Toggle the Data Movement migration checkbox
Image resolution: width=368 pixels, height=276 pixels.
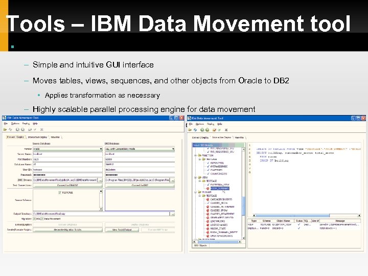point(42,219)
